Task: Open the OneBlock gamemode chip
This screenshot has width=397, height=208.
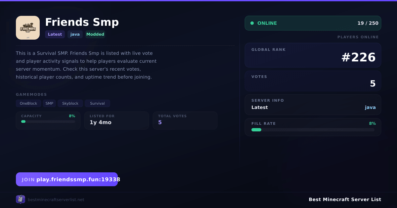Action: 28,103
